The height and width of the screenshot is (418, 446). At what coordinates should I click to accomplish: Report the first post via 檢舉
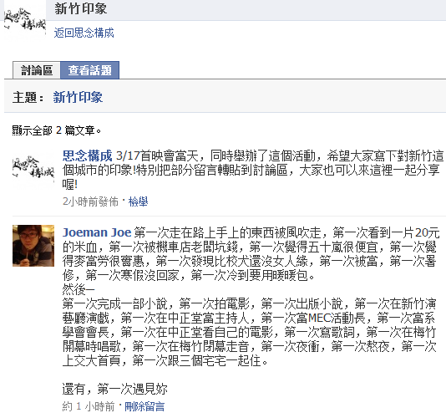coord(139,201)
